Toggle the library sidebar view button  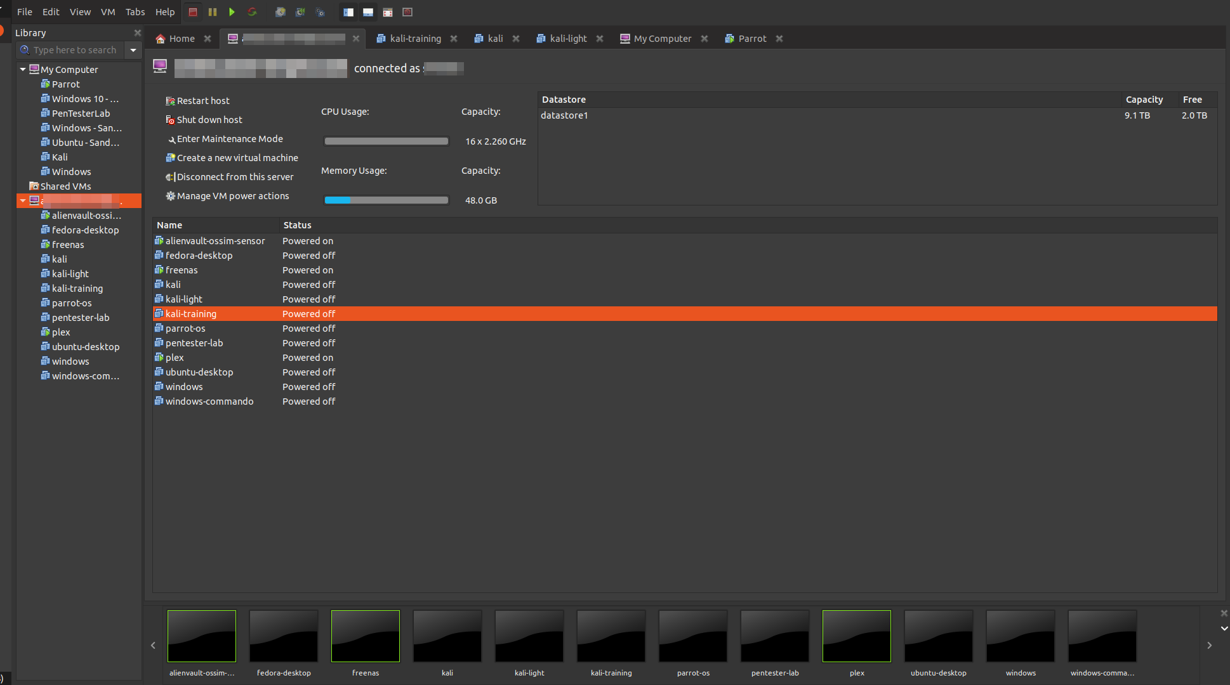pos(348,12)
